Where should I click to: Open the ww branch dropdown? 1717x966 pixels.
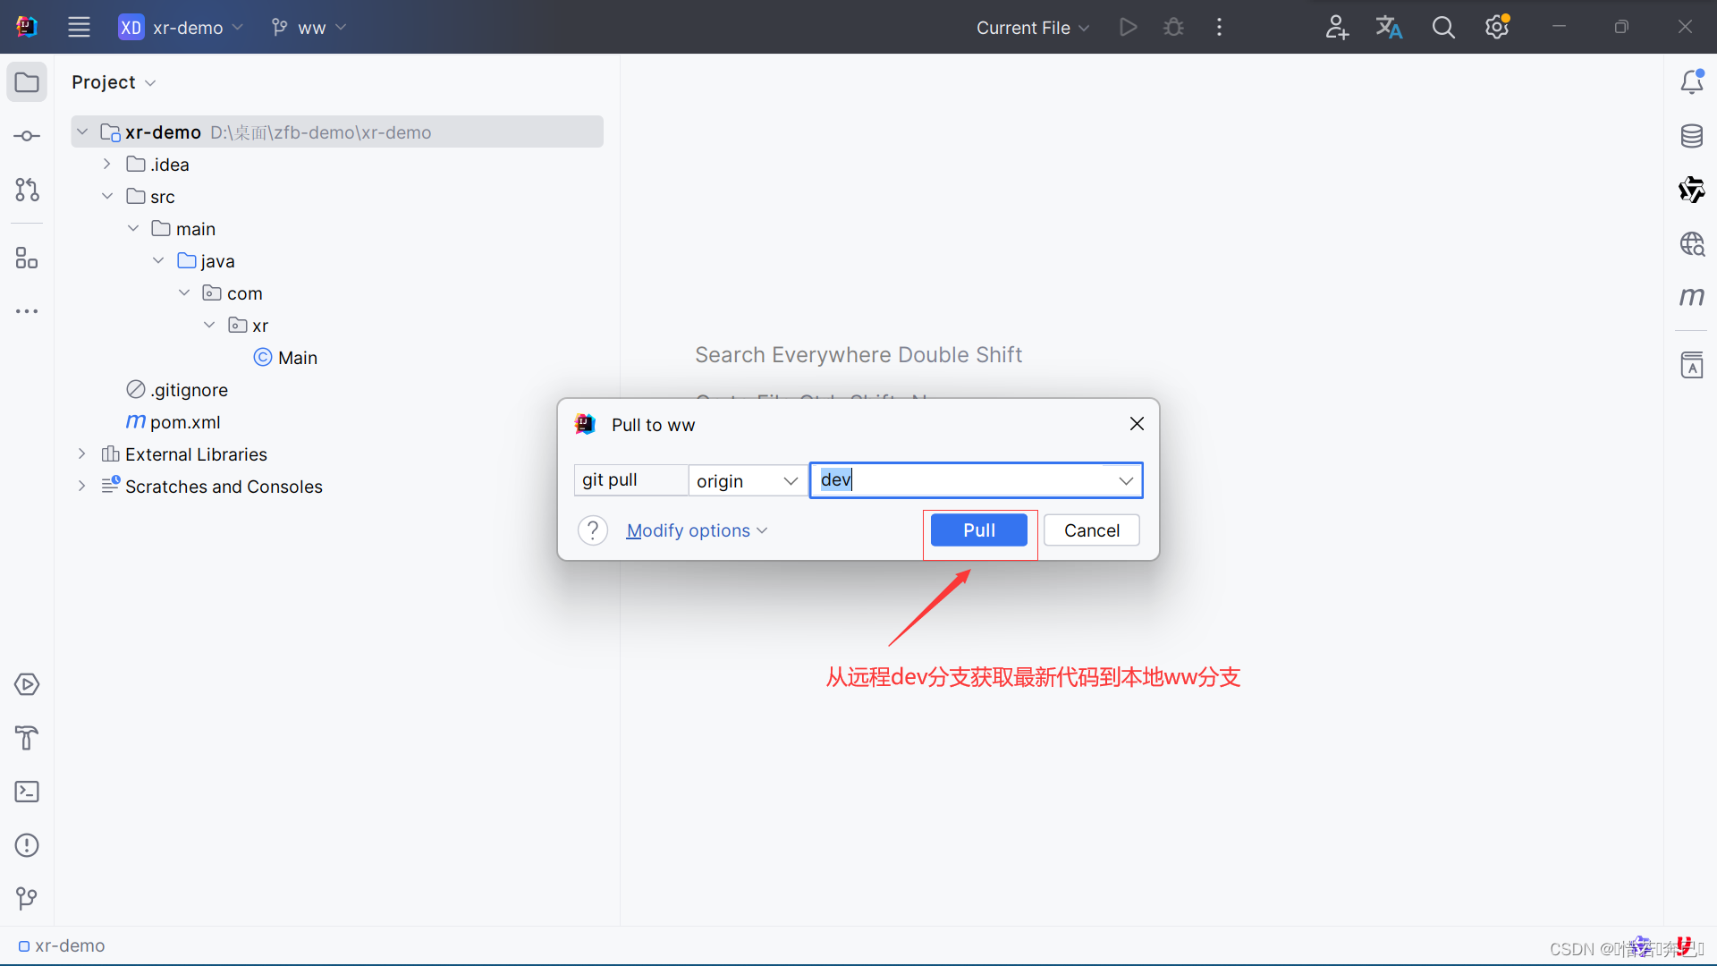(x=309, y=27)
